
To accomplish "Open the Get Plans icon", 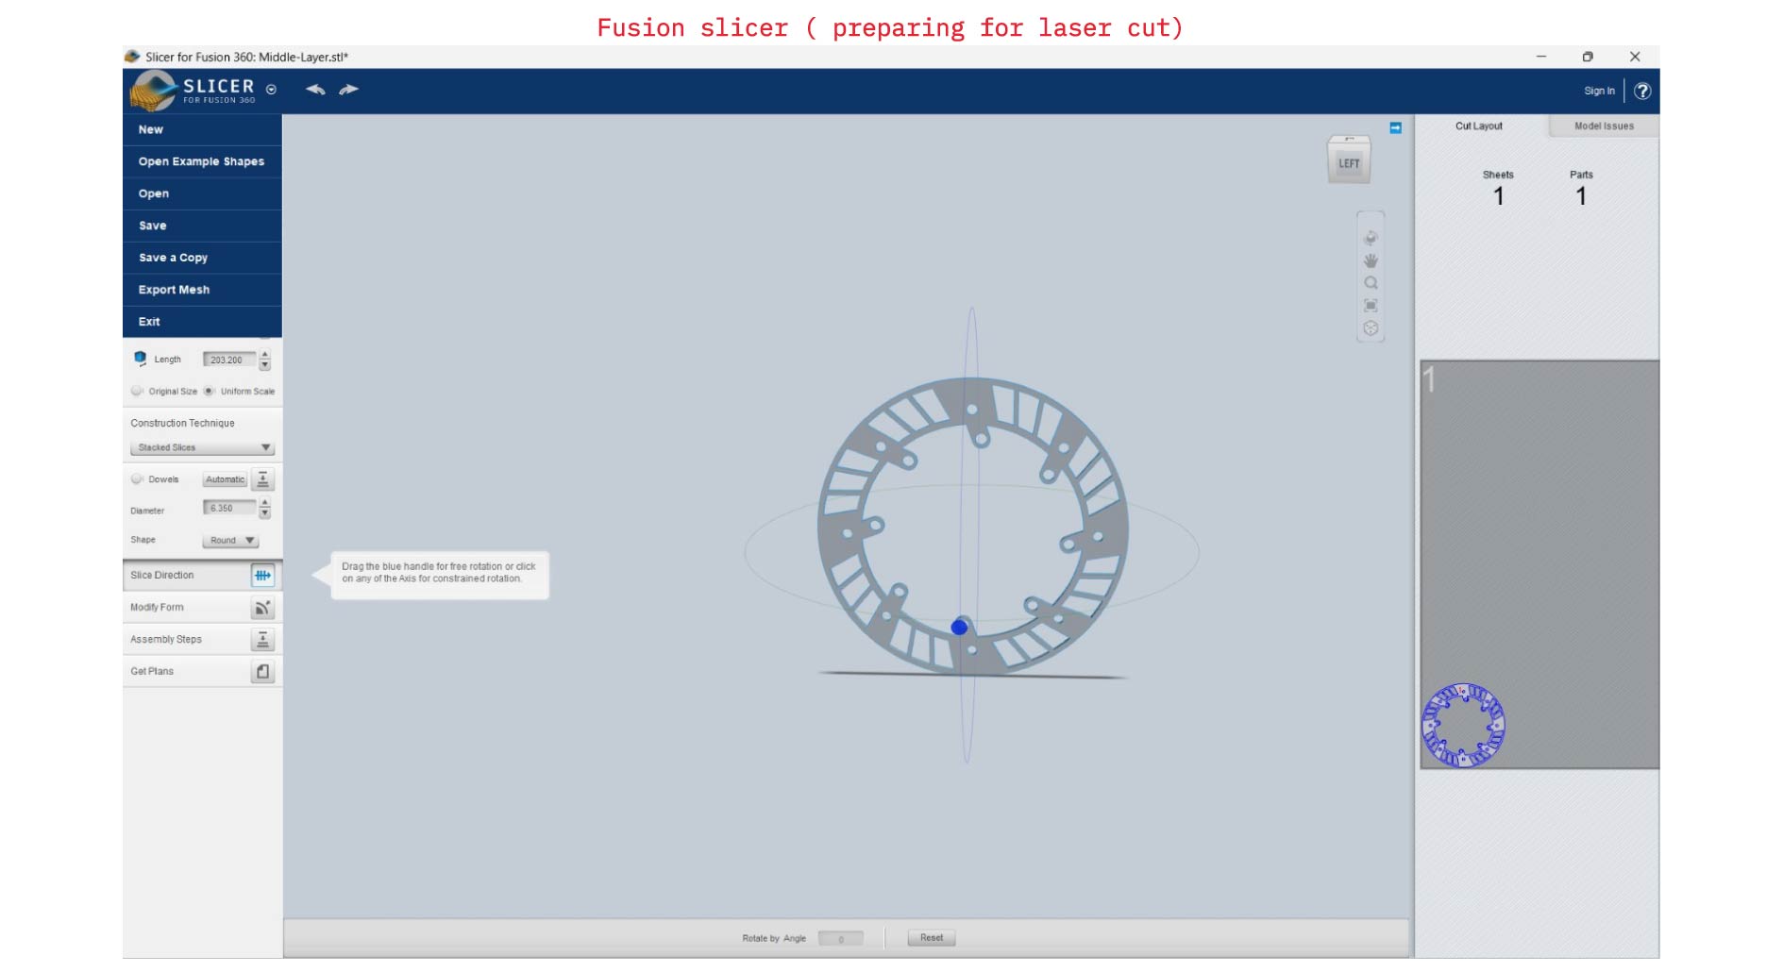I will tap(262, 672).
